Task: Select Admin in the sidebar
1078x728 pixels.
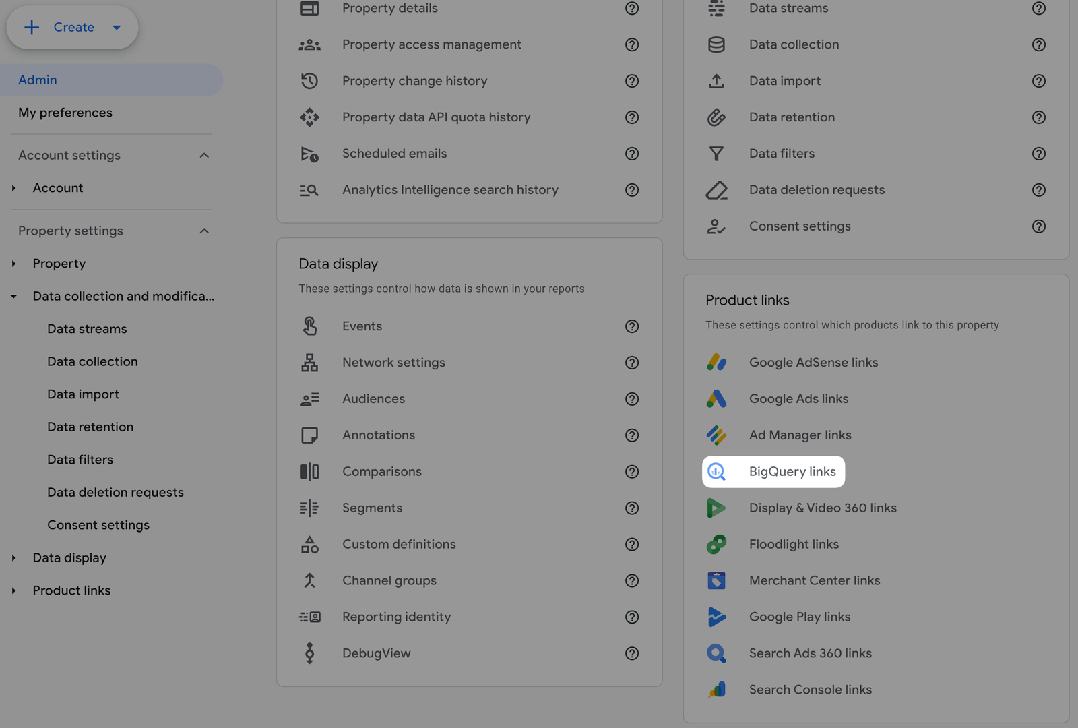Action: point(111,80)
